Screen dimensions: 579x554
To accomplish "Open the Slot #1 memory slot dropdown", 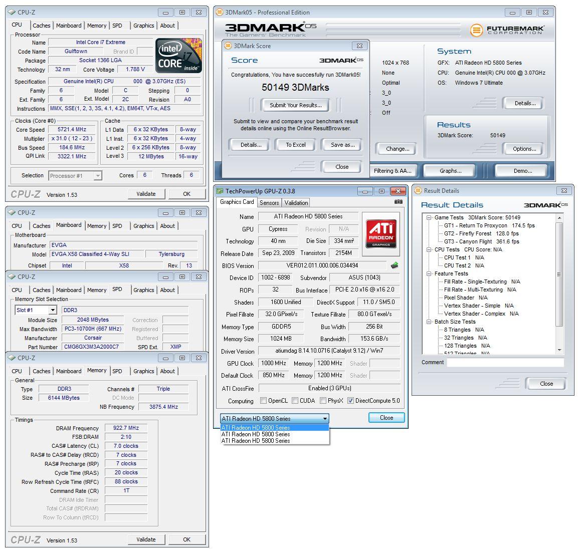I will tap(36, 310).
